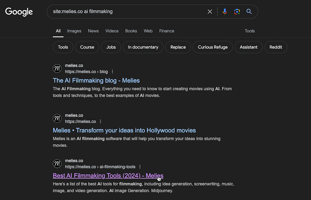Click the Google logo
This screenshot has width=311, height=200.
19,12
